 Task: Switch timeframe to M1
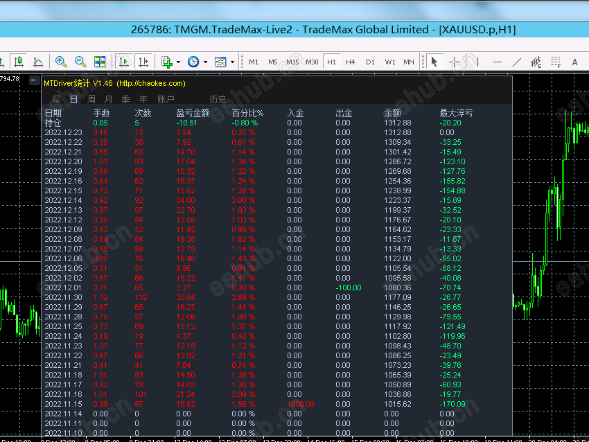254,62
